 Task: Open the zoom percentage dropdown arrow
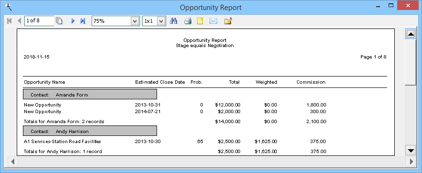coord(135,21)
